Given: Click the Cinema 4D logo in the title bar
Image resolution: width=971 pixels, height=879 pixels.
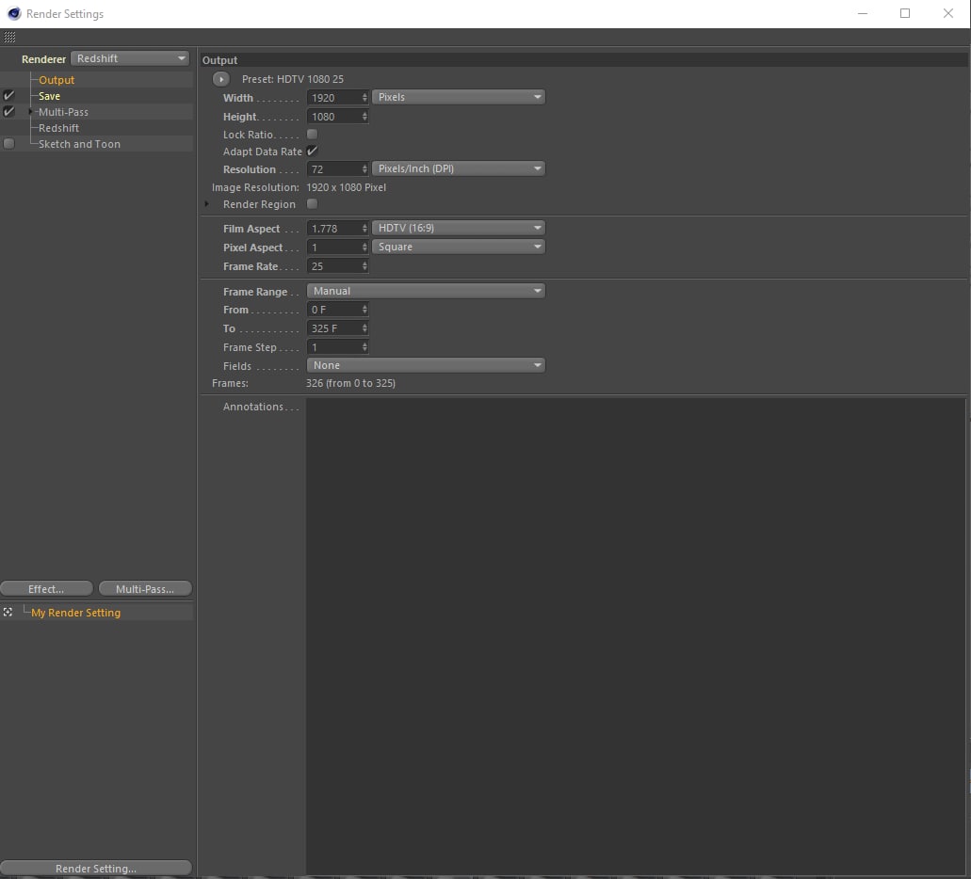Looking at the screenshot, I should click(13, 13).
